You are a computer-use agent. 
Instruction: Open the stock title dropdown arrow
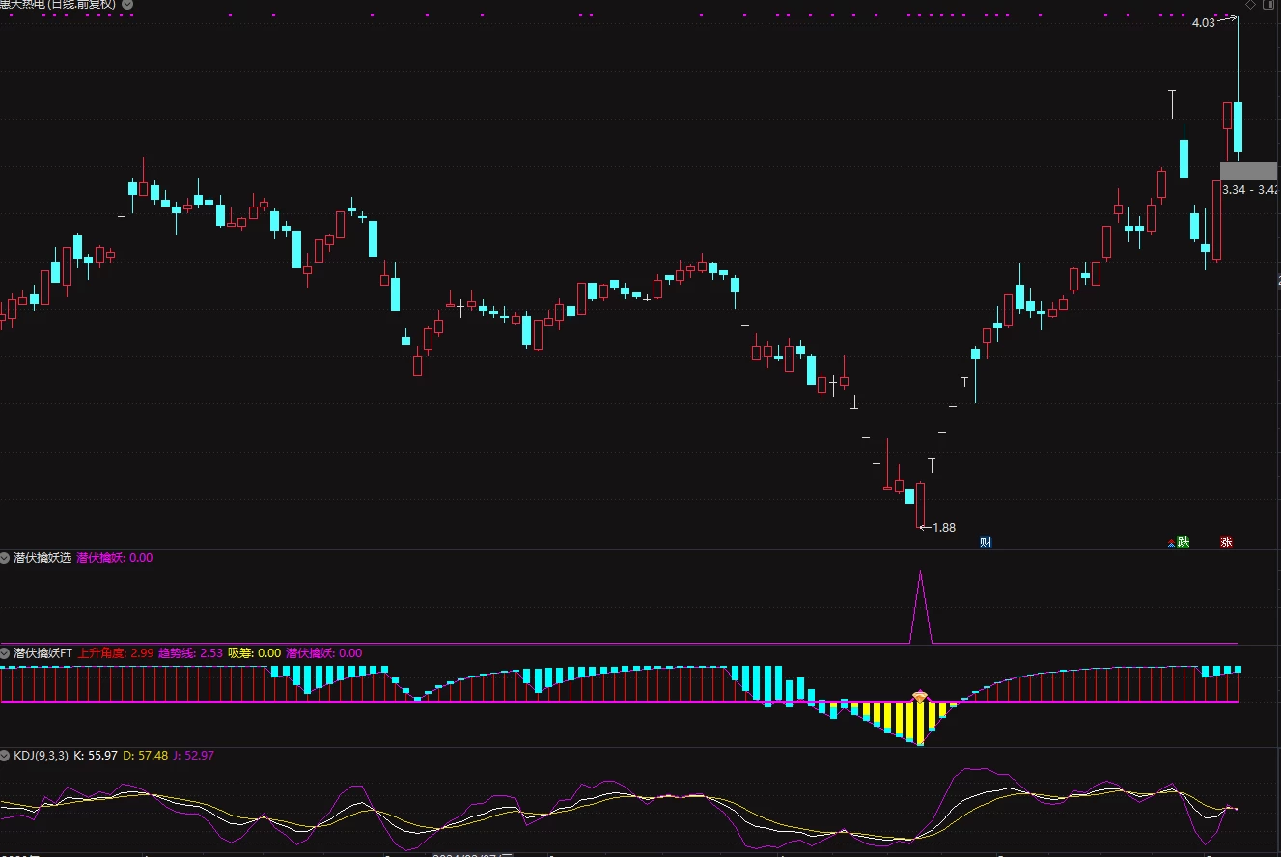(128, 5)
